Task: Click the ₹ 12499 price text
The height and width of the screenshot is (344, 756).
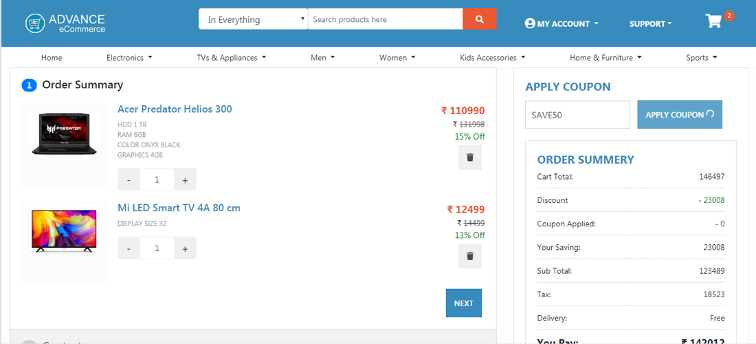Action: 466,209
